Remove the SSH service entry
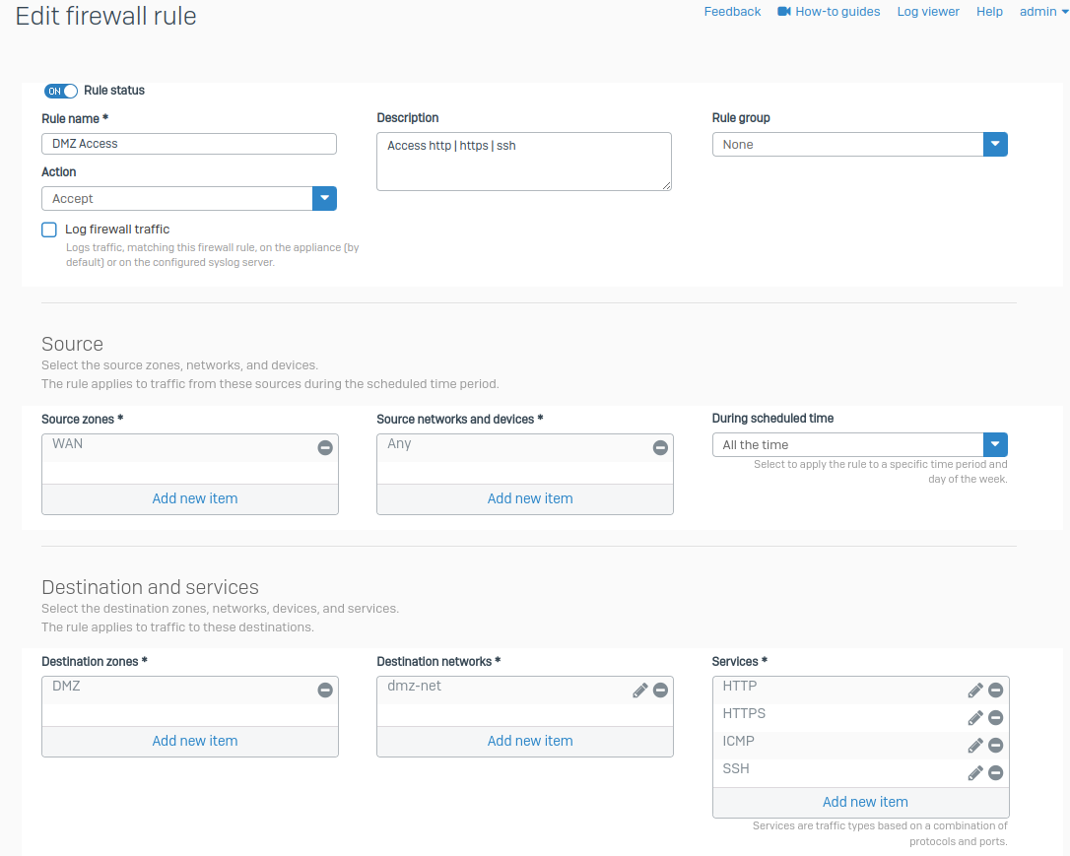 pos(995,773)
